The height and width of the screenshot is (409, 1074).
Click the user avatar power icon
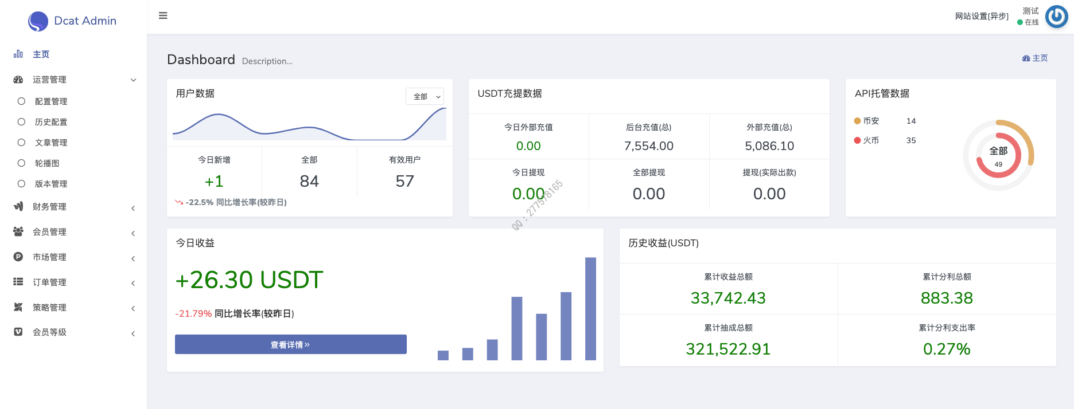[1056, 17]
